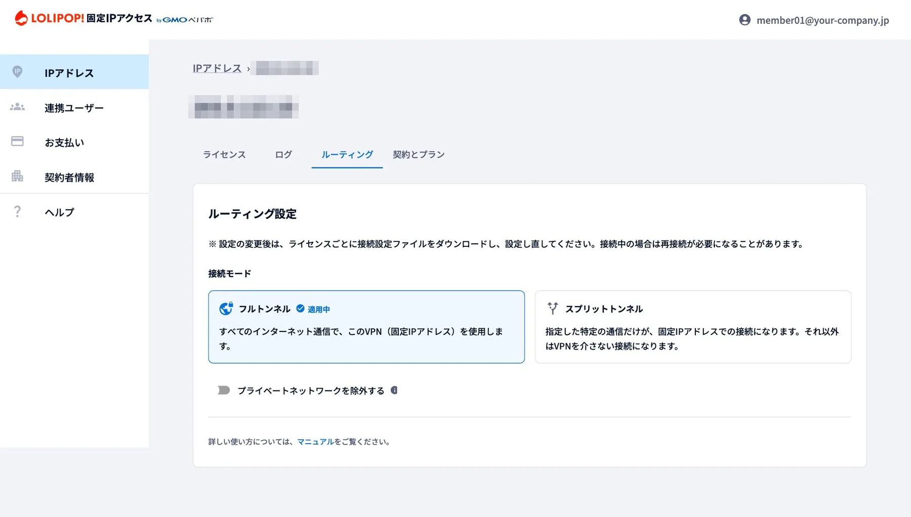The image size is (911, 517).
Task: Click the 契約者情報 building icon
Action: click(17, 176)
